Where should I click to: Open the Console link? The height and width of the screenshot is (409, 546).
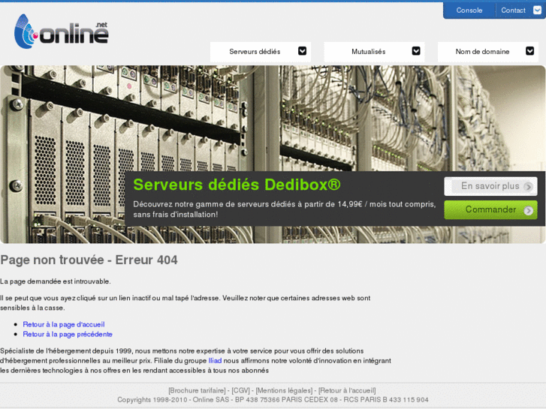click(x=469, y=11)
